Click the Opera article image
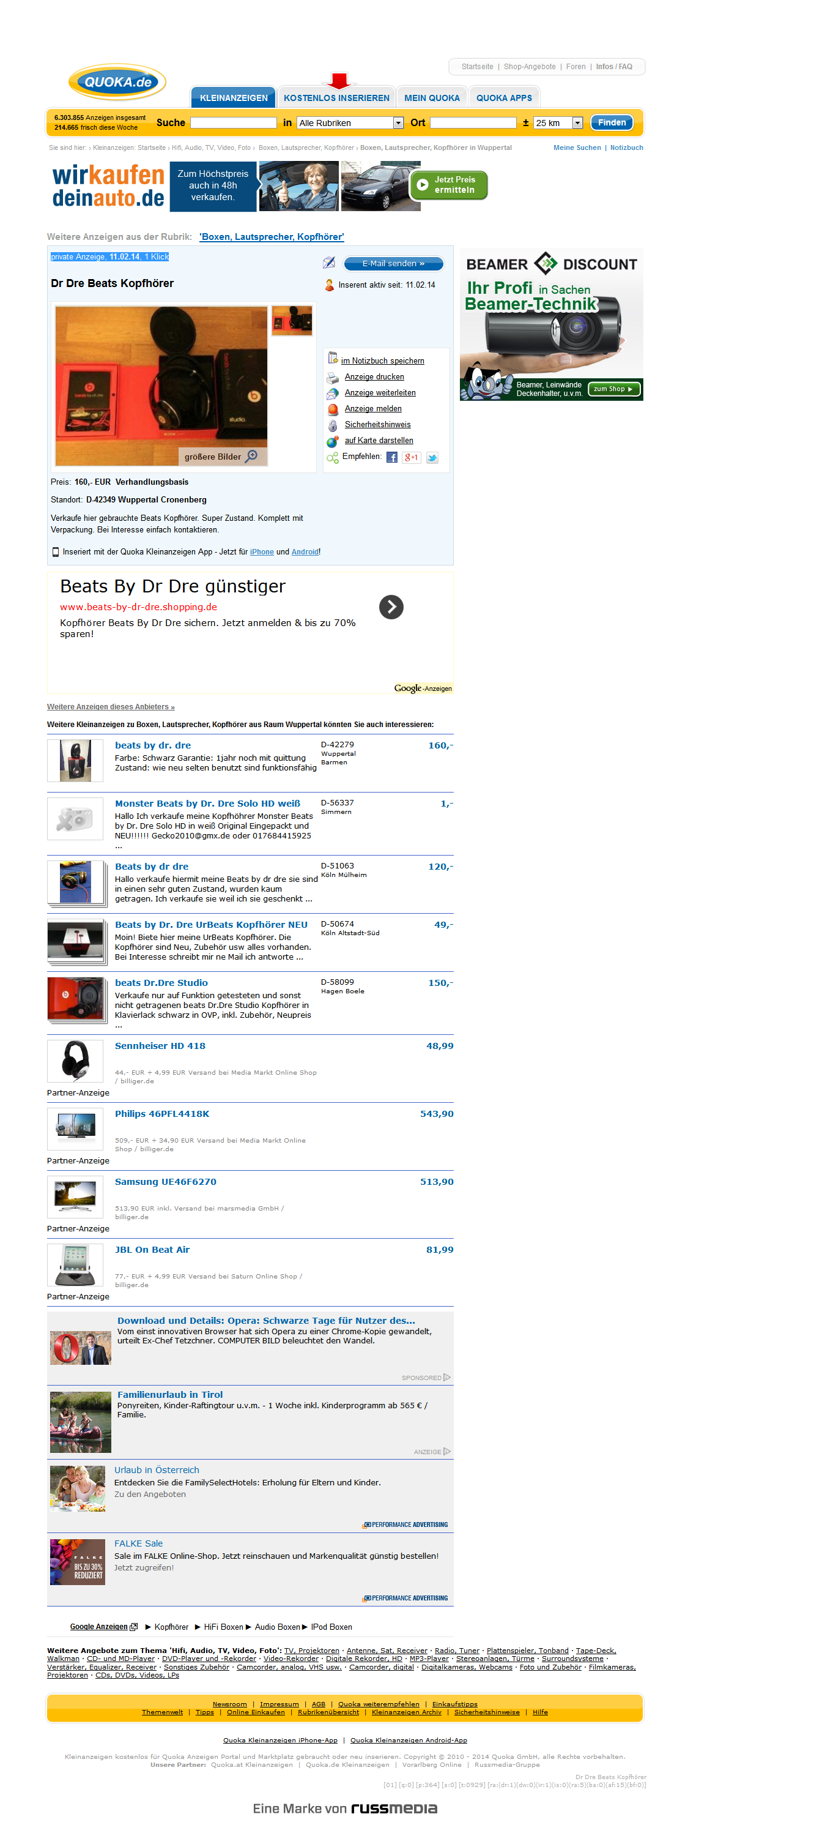The image size is (825, 1825). click(81, 1347)
